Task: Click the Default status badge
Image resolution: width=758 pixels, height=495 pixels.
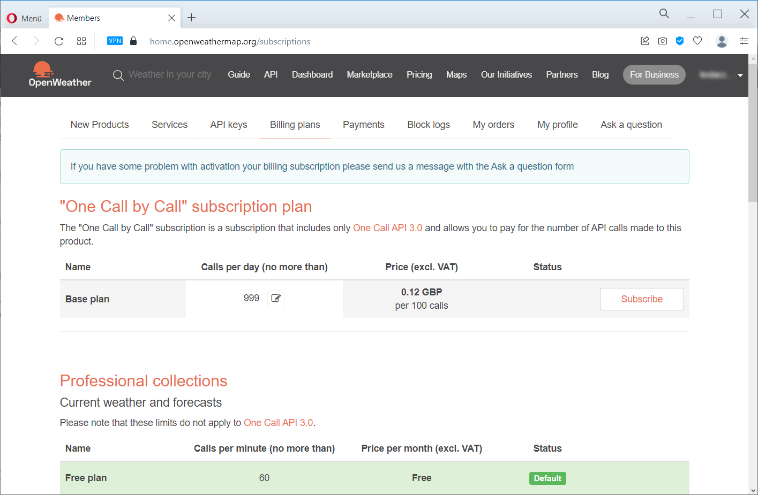Action: [547, 478]
